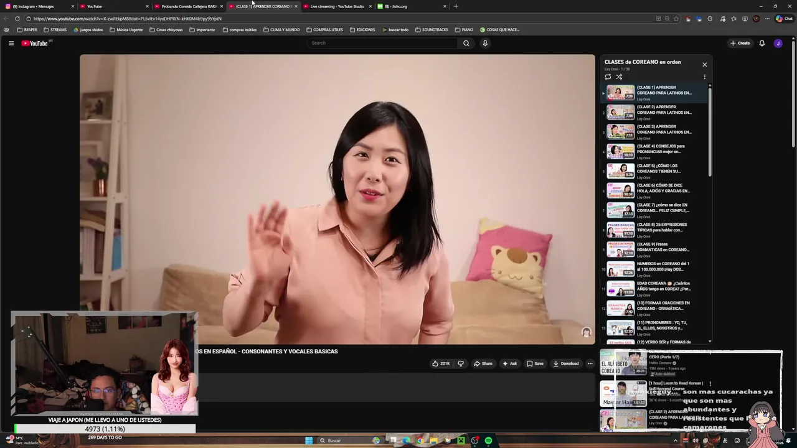
Task: Open Minecraft from the taskbar
Action: [x=461, y=441]
